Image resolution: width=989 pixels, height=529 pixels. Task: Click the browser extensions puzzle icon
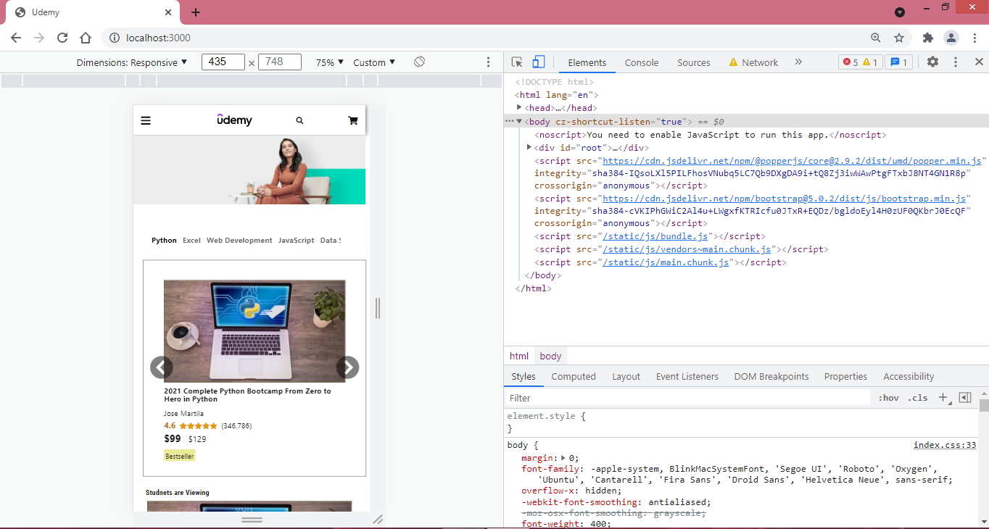928,38
